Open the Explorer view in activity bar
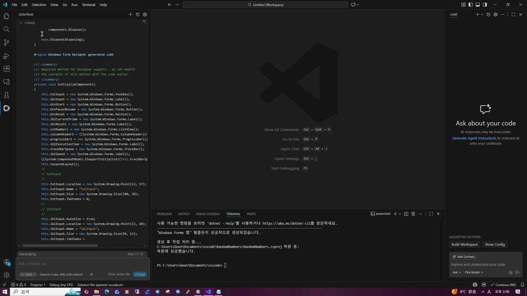 click(6, 16)
